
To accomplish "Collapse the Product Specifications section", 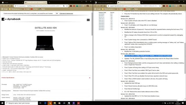I will click(90, 78).
